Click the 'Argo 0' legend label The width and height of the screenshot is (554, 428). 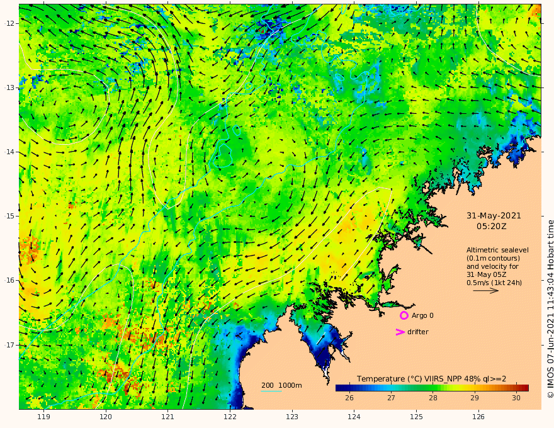pos(422,315)
